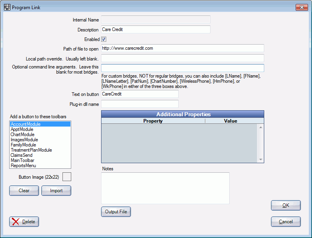Viewport: 312px width, 238px height.
Task: Click the Button Image 22x22 preview box
Action: click(x=67, y=177)
